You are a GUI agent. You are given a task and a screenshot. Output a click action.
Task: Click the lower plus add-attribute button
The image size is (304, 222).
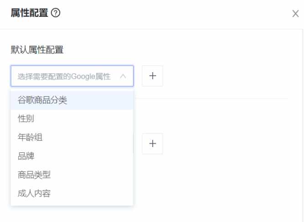[152, 144]
